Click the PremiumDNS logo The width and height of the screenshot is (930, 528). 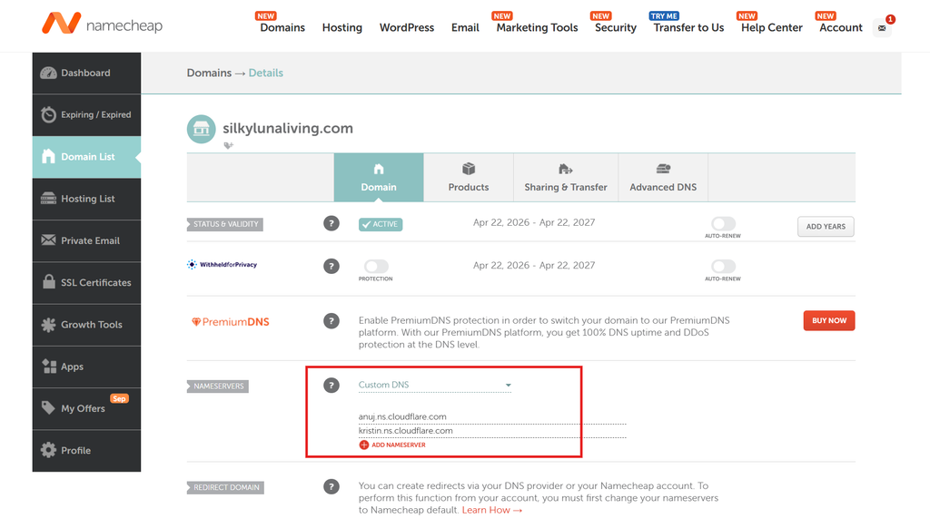[x=230, y=322]
